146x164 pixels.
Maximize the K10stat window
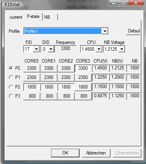[x=123, y=3]
